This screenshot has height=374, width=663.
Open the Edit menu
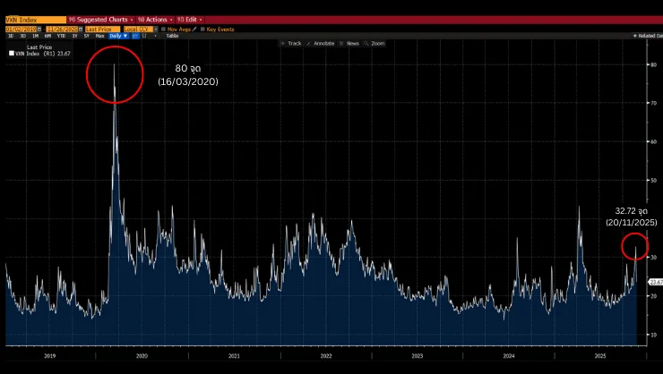189,20
